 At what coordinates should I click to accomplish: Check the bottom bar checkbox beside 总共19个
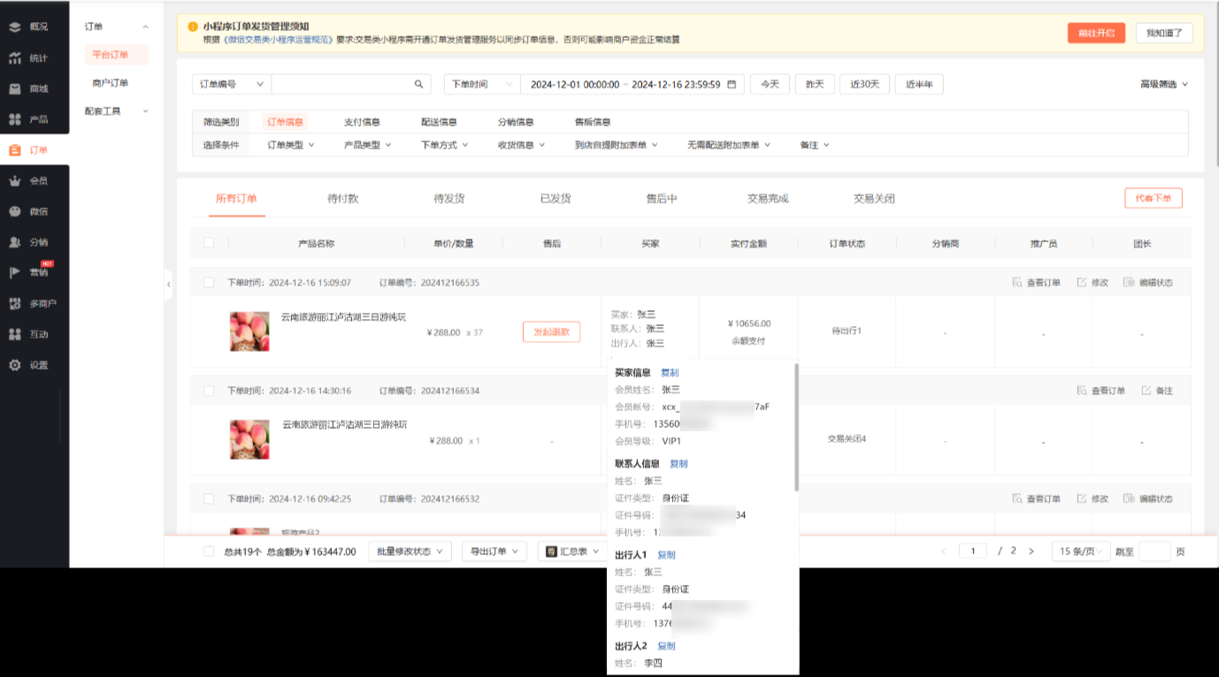(209, 551)
